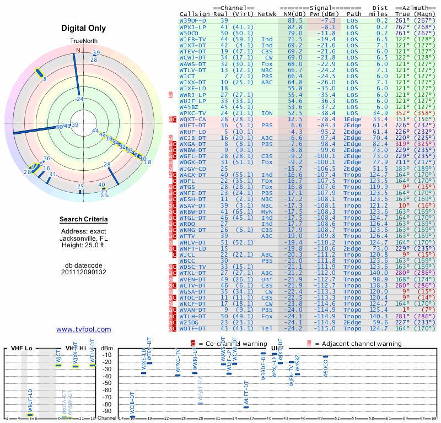
Task: Click the channel 24 bar label on radar
Action: (x=80, y=99)
